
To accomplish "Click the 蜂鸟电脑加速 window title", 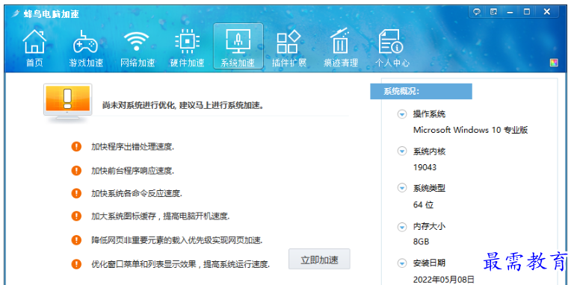I will (x=52, y=14).
